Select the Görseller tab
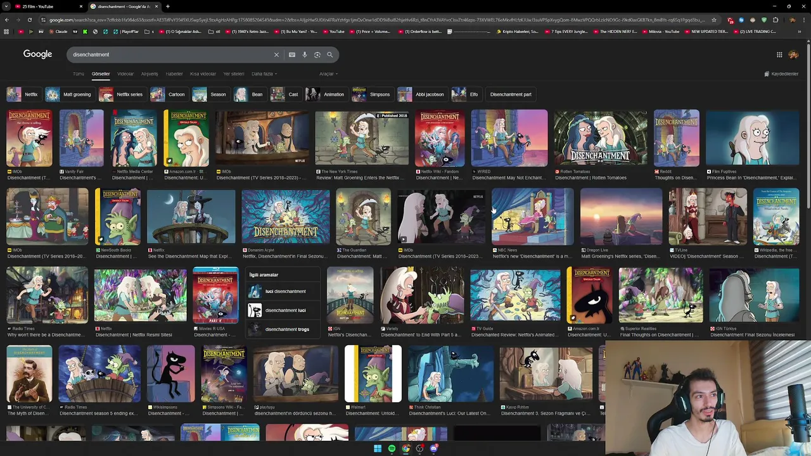Screen dimensions: 811x456 101,74
